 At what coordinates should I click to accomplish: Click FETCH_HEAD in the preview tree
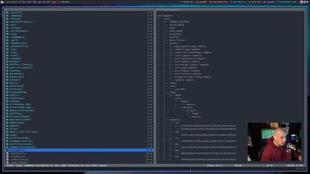pyautogui.click(x=176, y=25)
